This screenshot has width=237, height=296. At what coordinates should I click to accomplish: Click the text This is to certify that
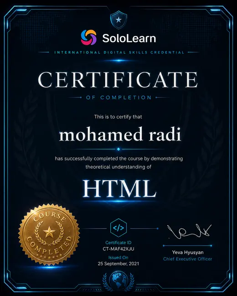pyautogui.click(x=118, y=117)
